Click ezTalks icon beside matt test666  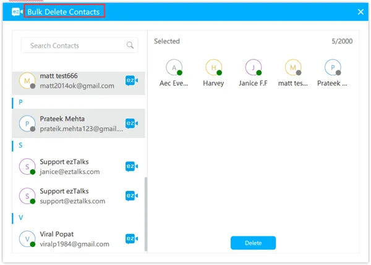132,80
